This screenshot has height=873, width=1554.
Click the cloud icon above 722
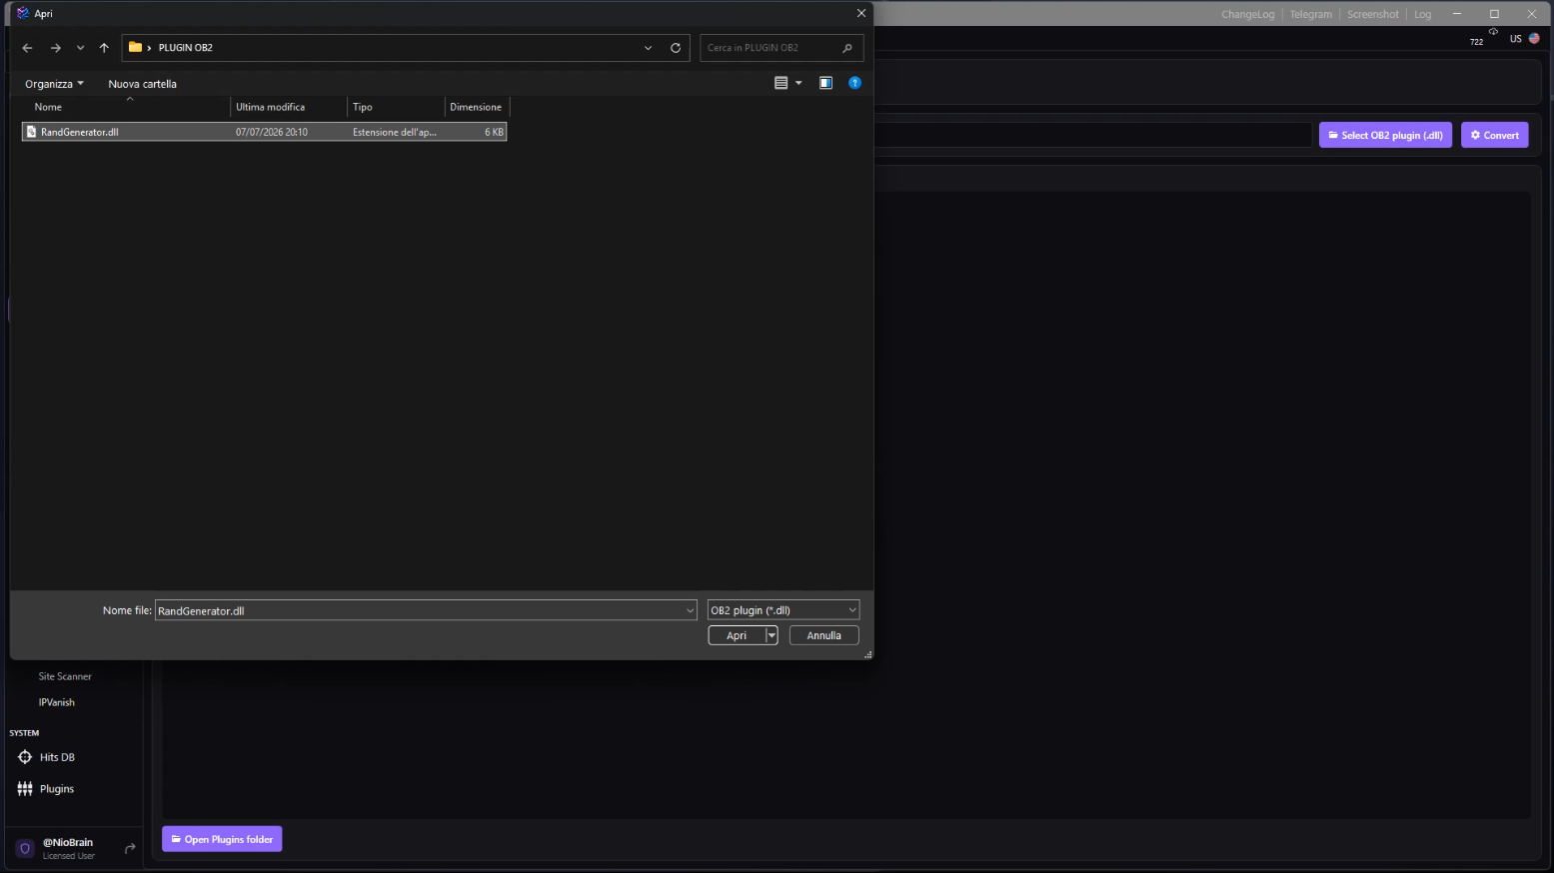tap(1493, 32)
